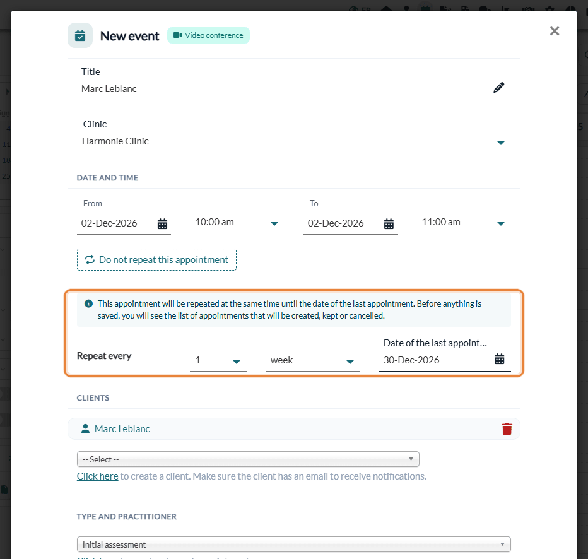Delete client Marc Leblanc with trash icon
This screenshot has height=559, width=588.
(x=507, y=429)
